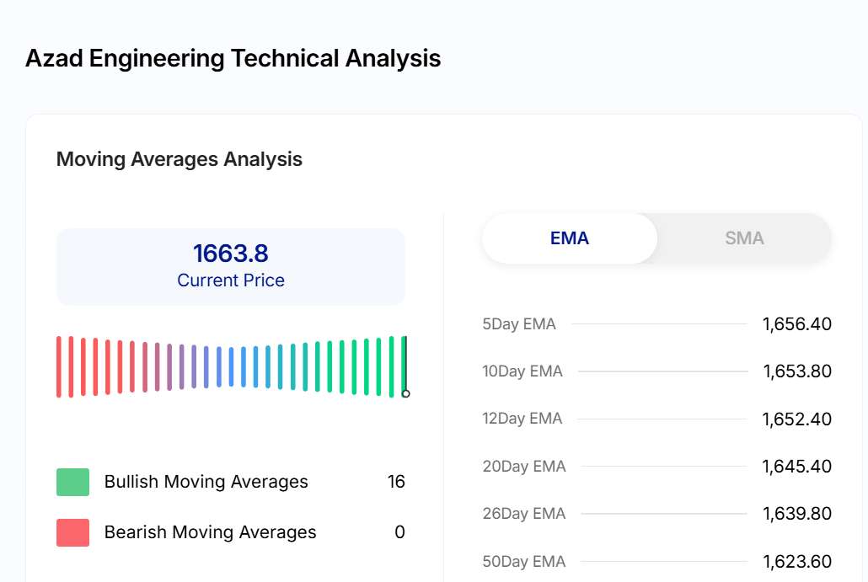Select the Bullish Moving Averages label
Screen dimensions: 868x582
point(206,482)
